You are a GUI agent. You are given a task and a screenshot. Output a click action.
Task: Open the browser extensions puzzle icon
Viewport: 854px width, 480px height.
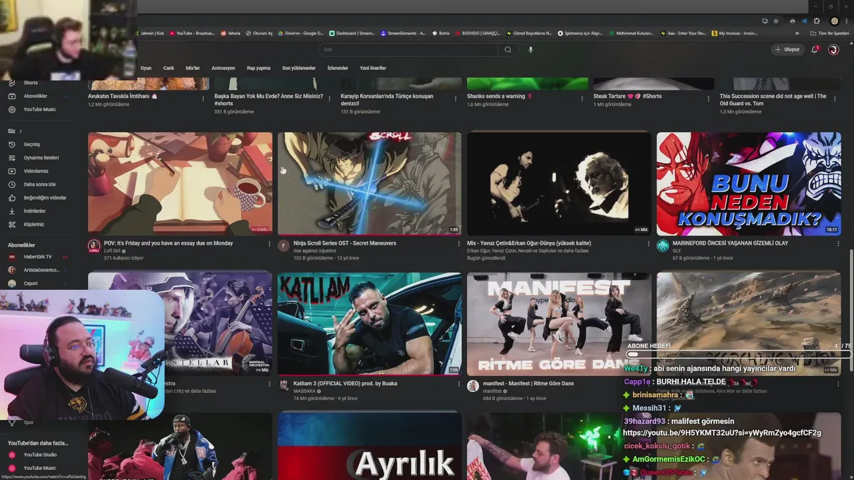click(x=817, y=21)
